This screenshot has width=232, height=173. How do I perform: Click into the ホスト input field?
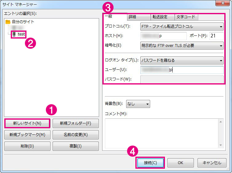tap(163, 36)
